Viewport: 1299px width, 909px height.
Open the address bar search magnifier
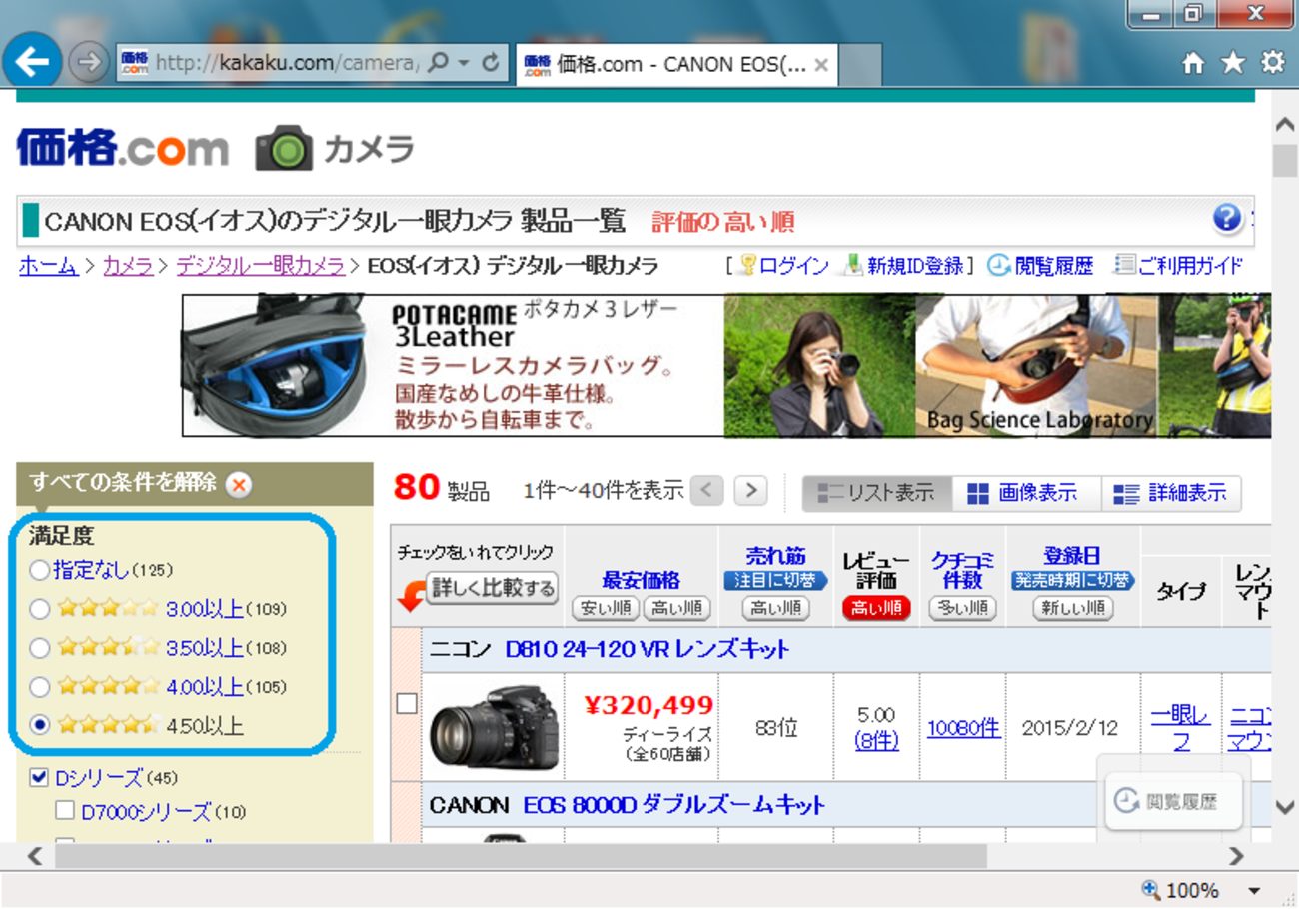point(437,63)
